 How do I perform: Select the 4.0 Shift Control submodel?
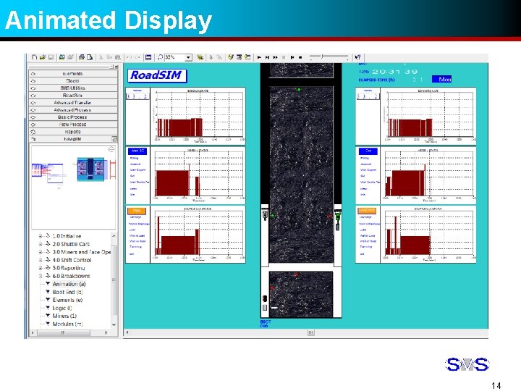(x=72, y=260)
